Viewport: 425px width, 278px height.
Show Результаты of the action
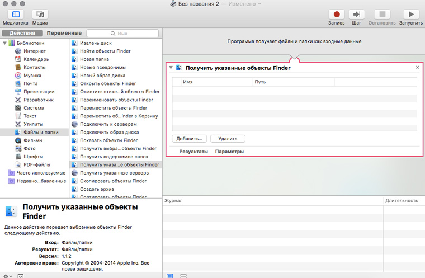click(193, 152)
